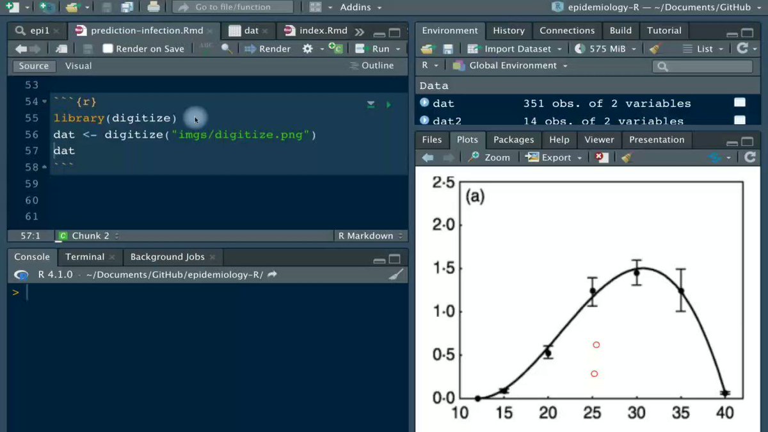Image resolution: width=768 pixels, height=432 pixels.
Task: Switch to the Packages tab
Action: (513, 140)
